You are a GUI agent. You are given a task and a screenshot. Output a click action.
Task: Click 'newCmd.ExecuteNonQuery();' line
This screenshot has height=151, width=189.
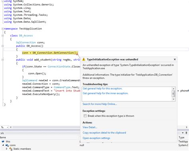coord(41,94)
